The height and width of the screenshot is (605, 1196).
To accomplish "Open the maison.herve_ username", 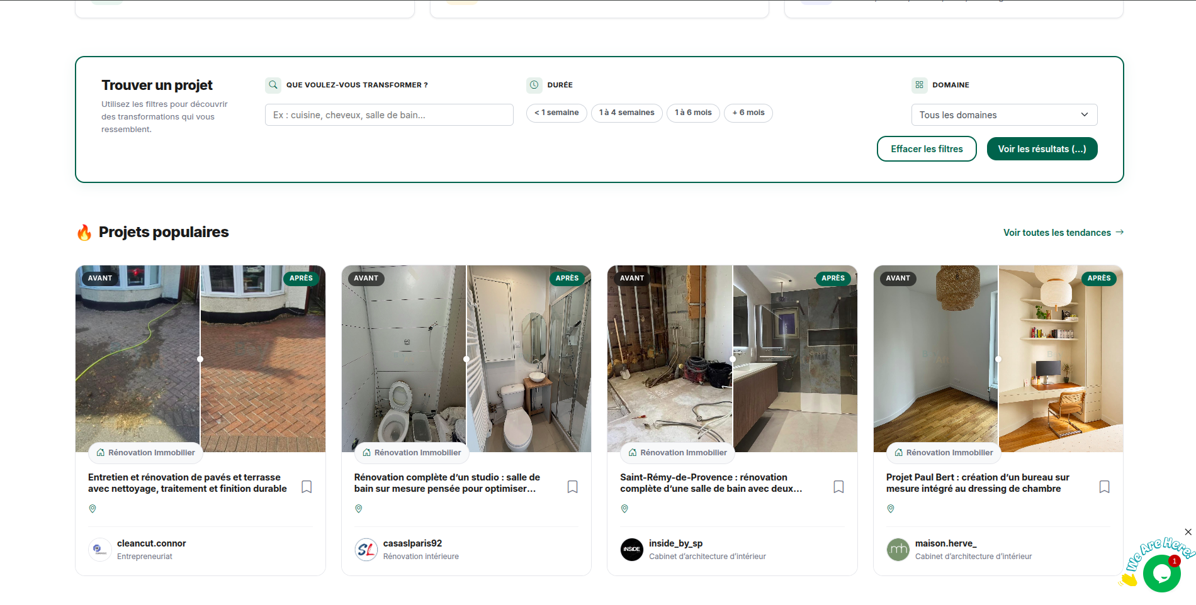I will (945, 543).
